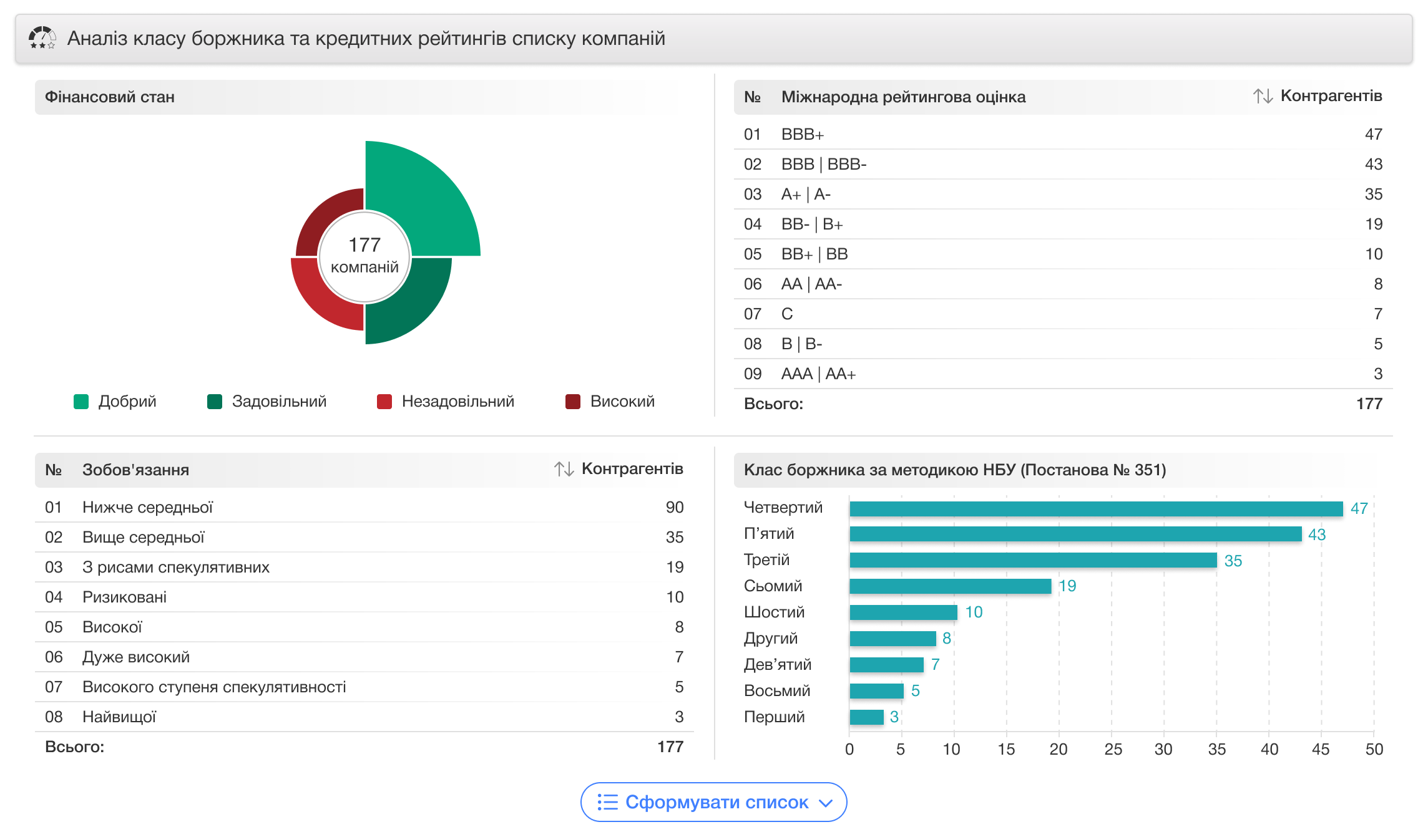Screen dimensions: 1428x837
Task: Click the rating gauge icon in header
Action: tap(42, 38)
